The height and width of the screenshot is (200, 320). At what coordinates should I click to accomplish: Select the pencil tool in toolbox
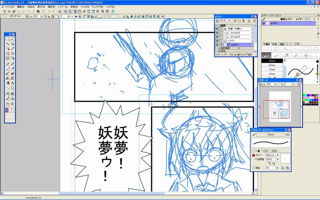tap(8, 69)
